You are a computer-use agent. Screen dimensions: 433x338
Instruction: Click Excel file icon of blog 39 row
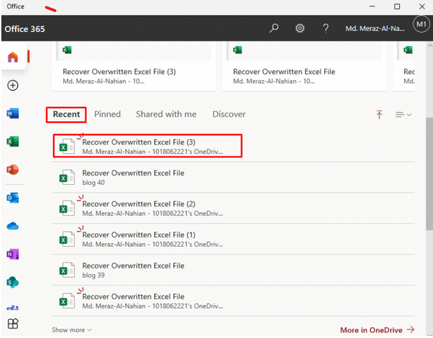pos(67,270)
